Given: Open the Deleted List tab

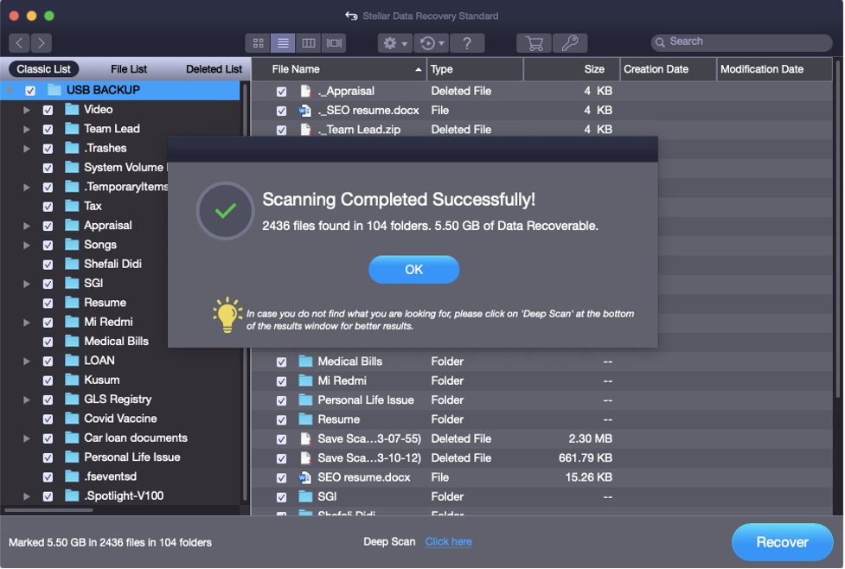Looking at the screenshot, I should (214, 69).
